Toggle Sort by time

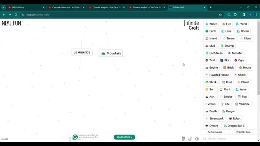click(x=243, y=132)
